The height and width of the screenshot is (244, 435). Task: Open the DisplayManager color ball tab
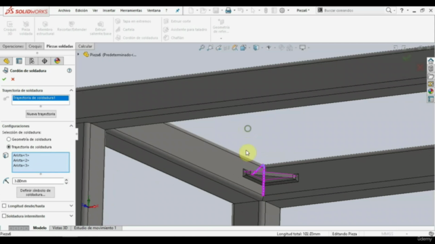pos(57,61)
